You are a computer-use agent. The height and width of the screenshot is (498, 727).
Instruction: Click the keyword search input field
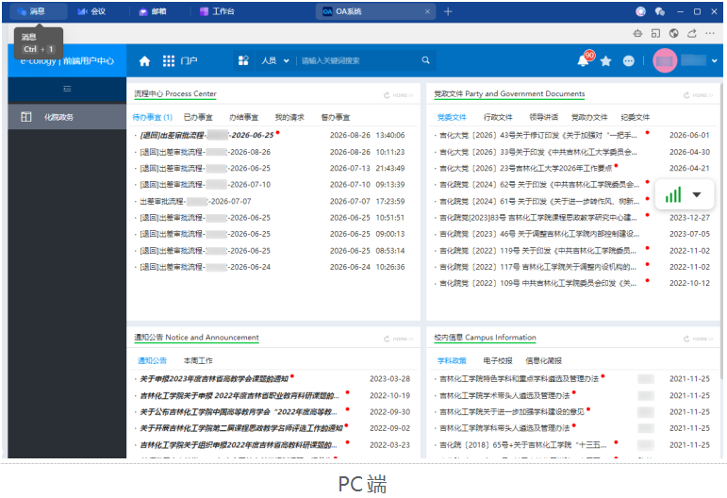coord(359,60)
